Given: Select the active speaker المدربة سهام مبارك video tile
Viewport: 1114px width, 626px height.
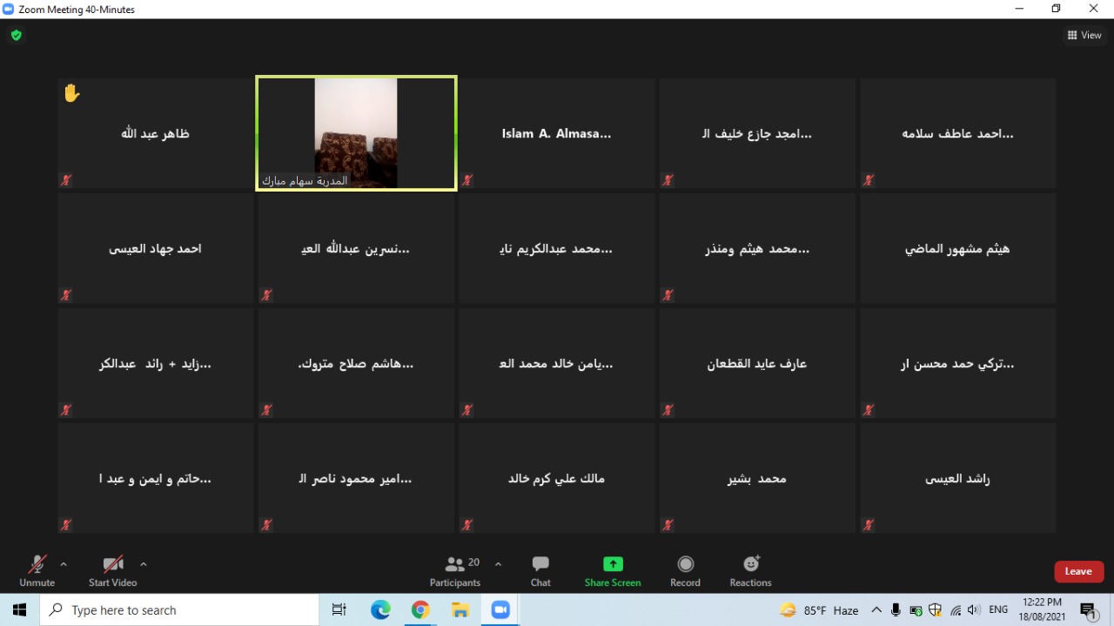Looking at the screenshot, I should 355,132.
